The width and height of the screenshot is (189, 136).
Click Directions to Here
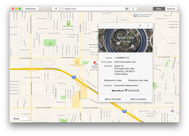point(113,80)
